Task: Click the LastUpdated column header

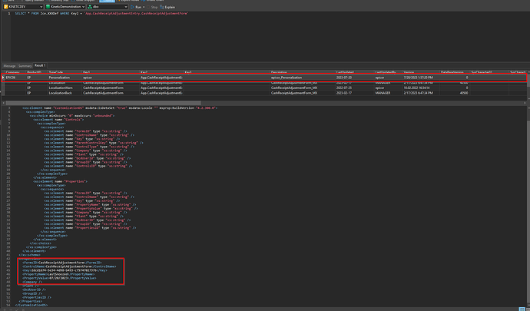Action: (344, 73)
